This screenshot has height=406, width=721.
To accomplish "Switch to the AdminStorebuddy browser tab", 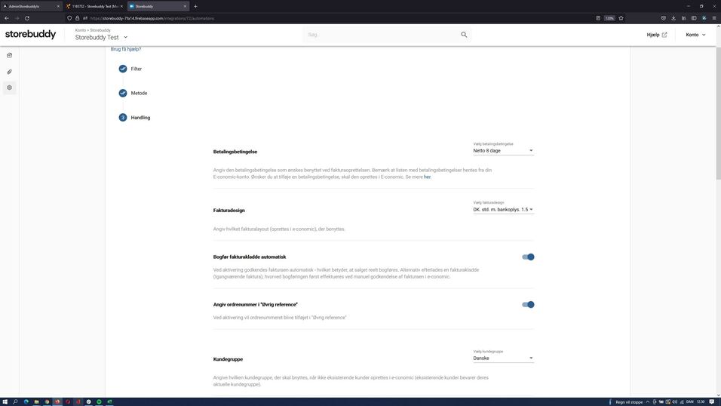I will (30, 6).
